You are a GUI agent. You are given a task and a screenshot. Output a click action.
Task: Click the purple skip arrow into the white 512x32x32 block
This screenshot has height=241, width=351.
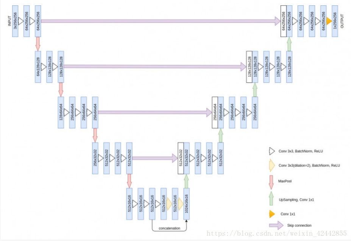155,158
